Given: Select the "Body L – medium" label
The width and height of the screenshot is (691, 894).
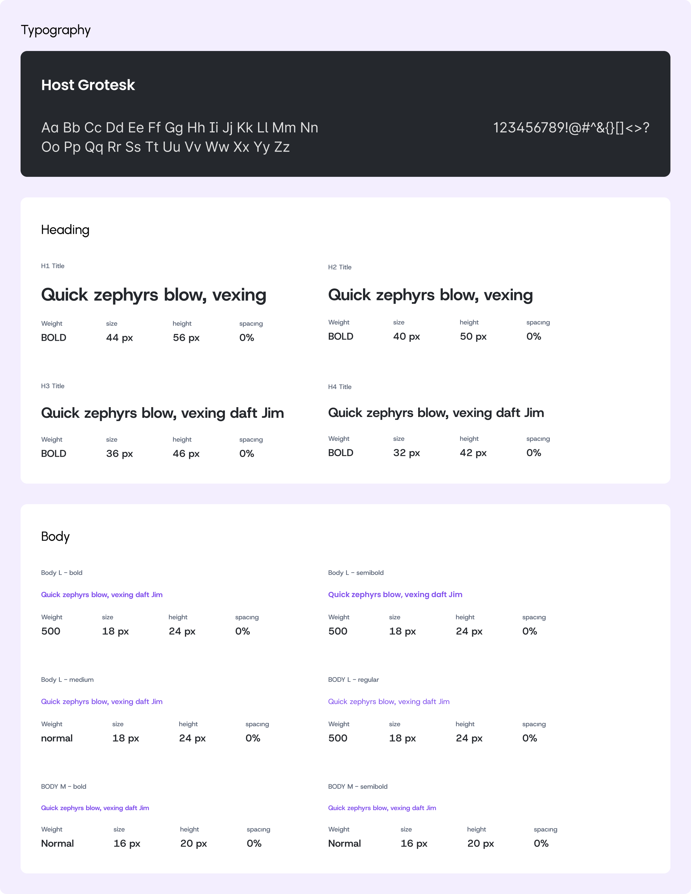Looking at the screenshot, I should pyautogui.click(x=67, y=680).
